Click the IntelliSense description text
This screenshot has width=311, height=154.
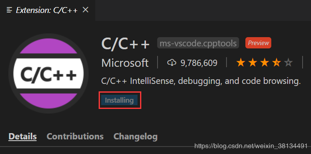point(201,81)
